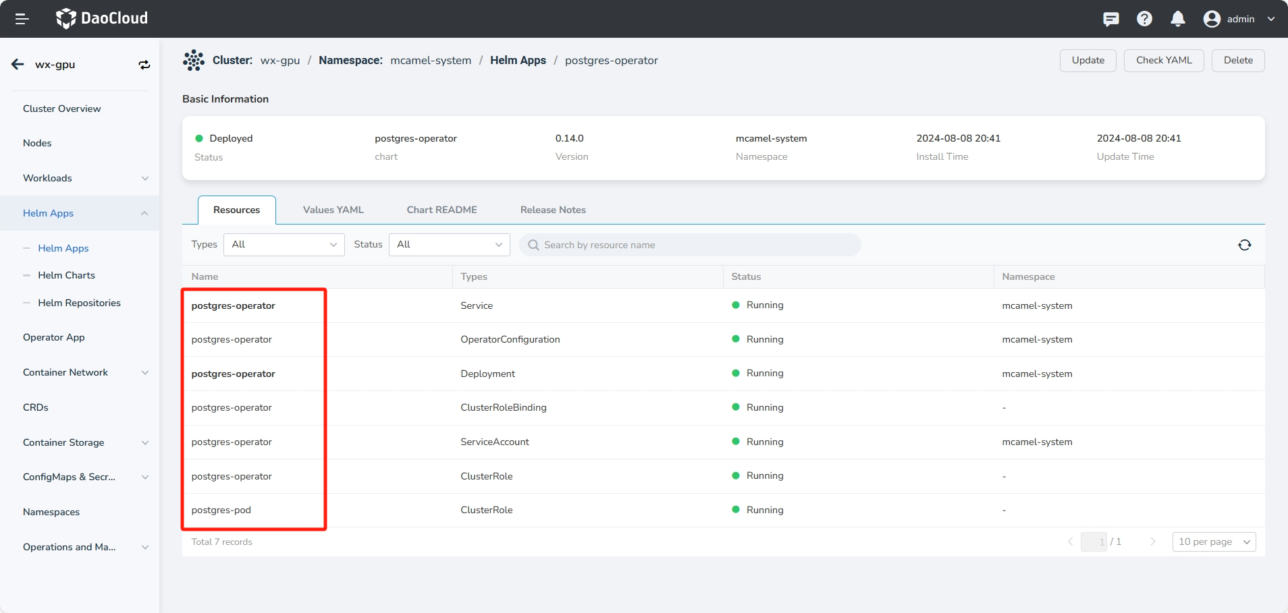Open the notifications bell
The image size is (1288, 613).
(1177, 19)
